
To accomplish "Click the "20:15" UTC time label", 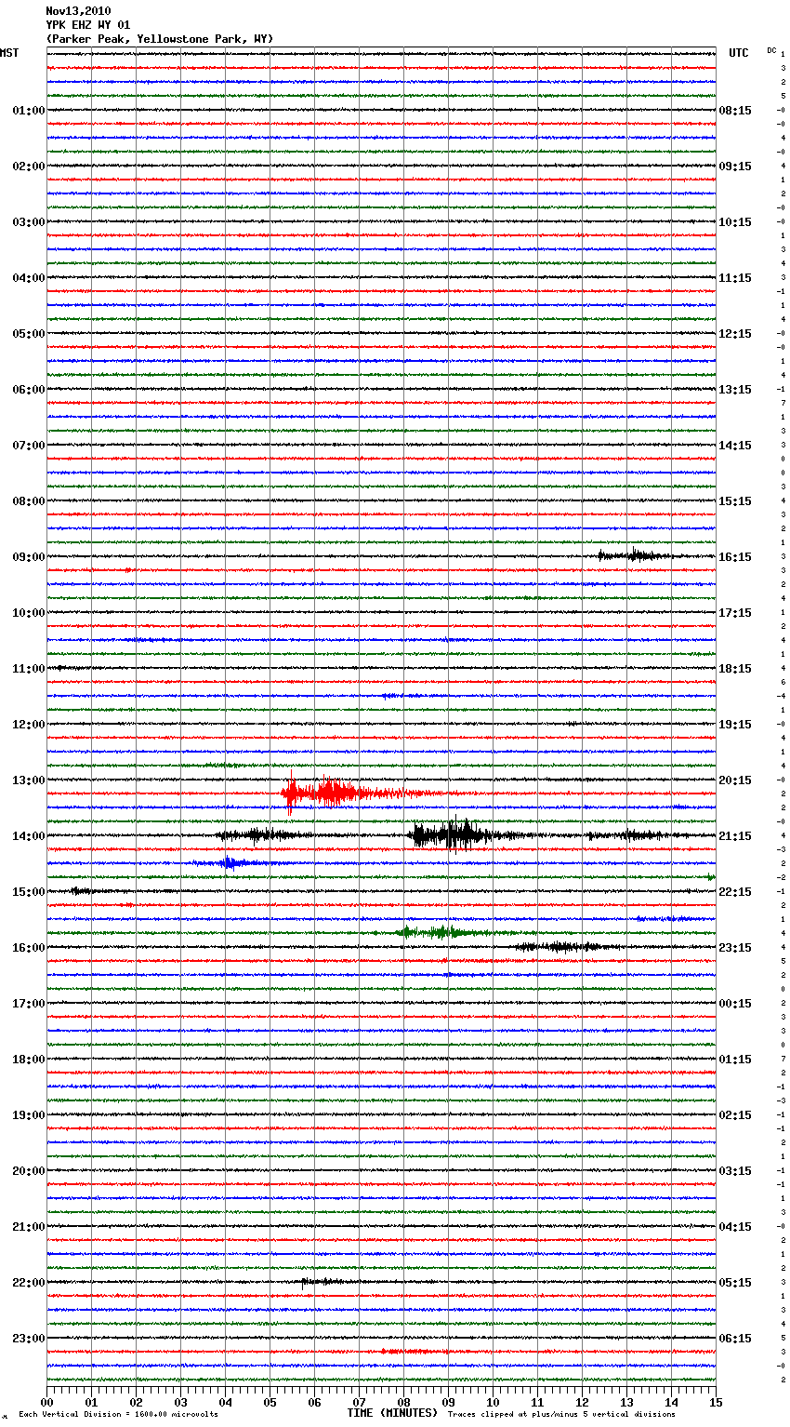I will [x=735, y=780].
